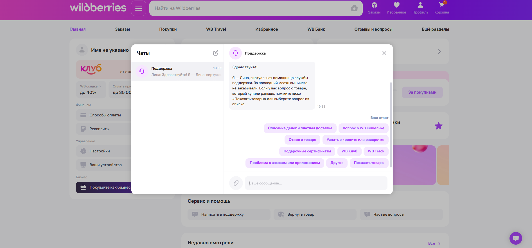Open the Корзина cart icon
The height and width of the screenshot is (248, 532).
pos(441,8)
